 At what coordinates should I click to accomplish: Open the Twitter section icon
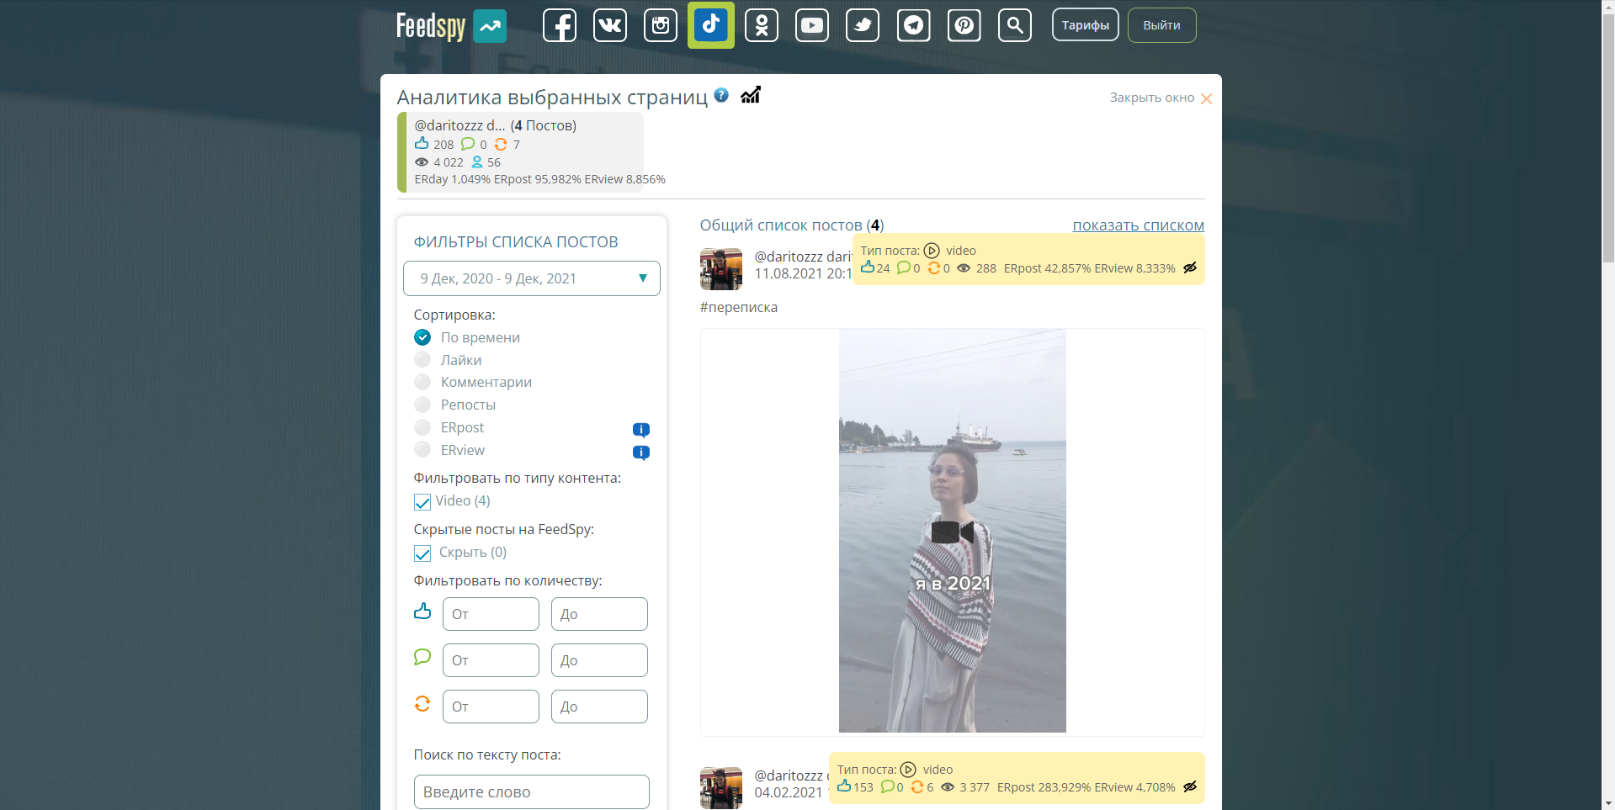863,25
